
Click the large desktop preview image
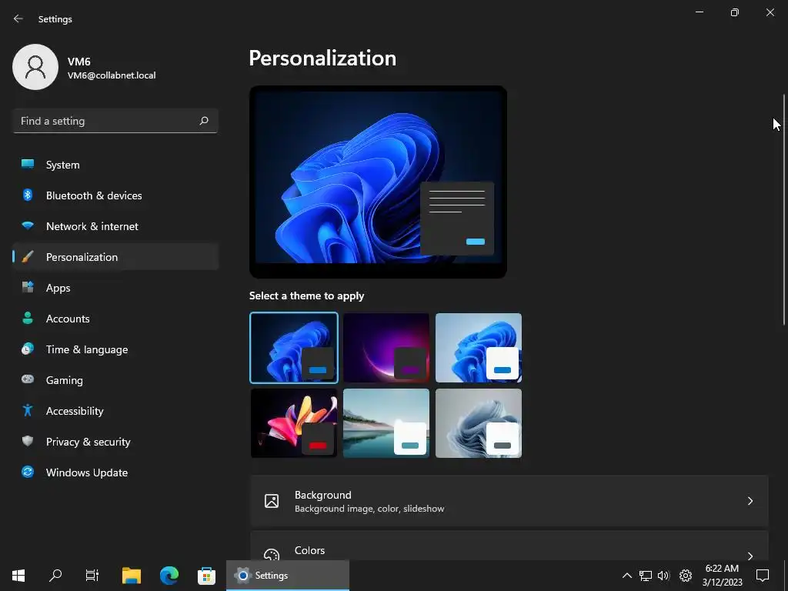(x=378, y=182)
